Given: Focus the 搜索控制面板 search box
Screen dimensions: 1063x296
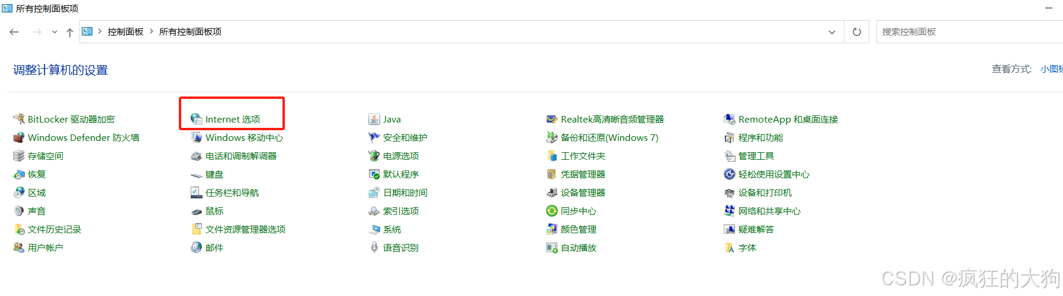Looking at the screenshot, I should click(969, 32).
